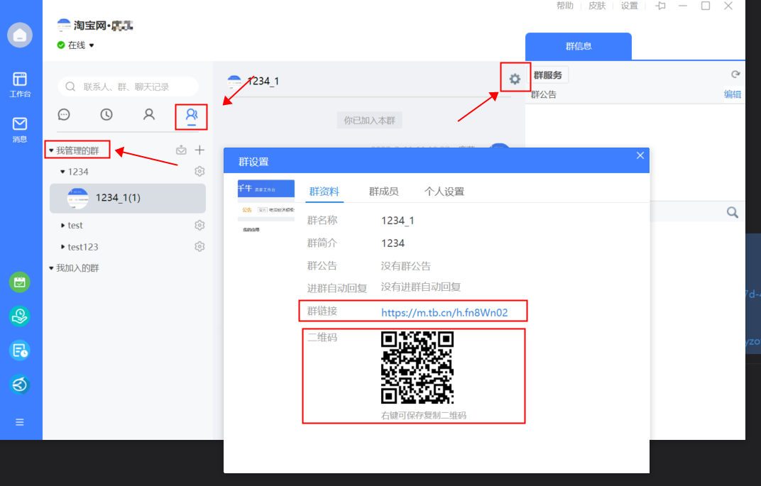Switch to the recent clock tab
Viewport: 761px width, 486px height.
pos(106,114)
